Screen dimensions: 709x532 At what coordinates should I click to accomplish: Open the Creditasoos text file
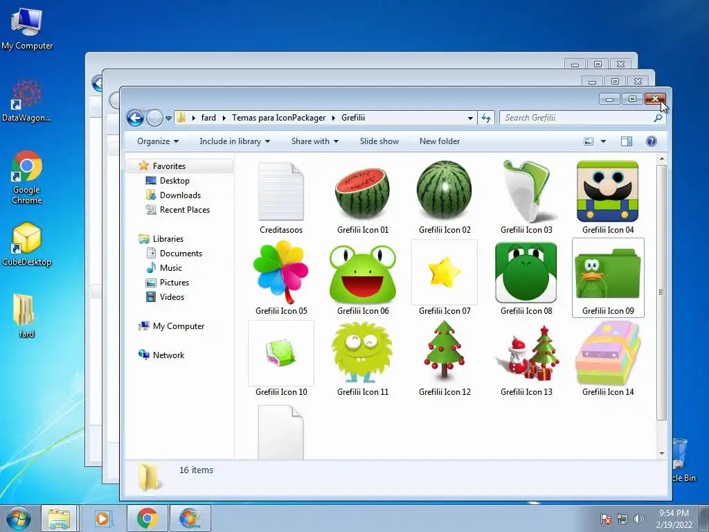281,197
